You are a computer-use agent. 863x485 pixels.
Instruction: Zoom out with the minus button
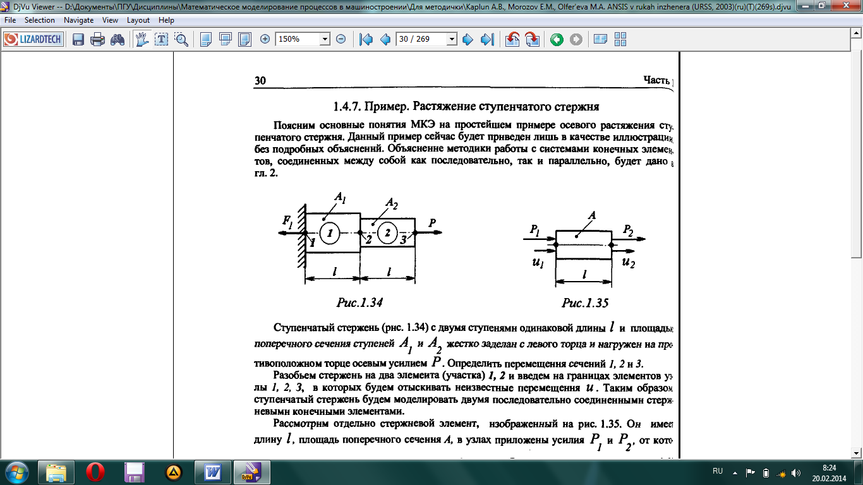click(341, 39)
